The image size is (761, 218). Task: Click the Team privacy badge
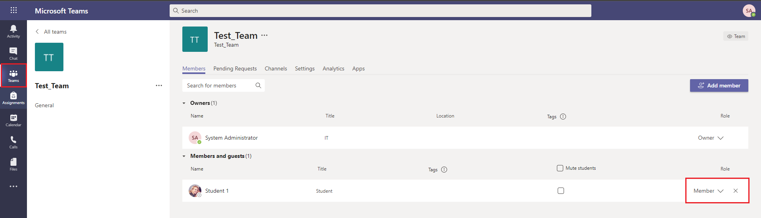[x=736, y=36]
